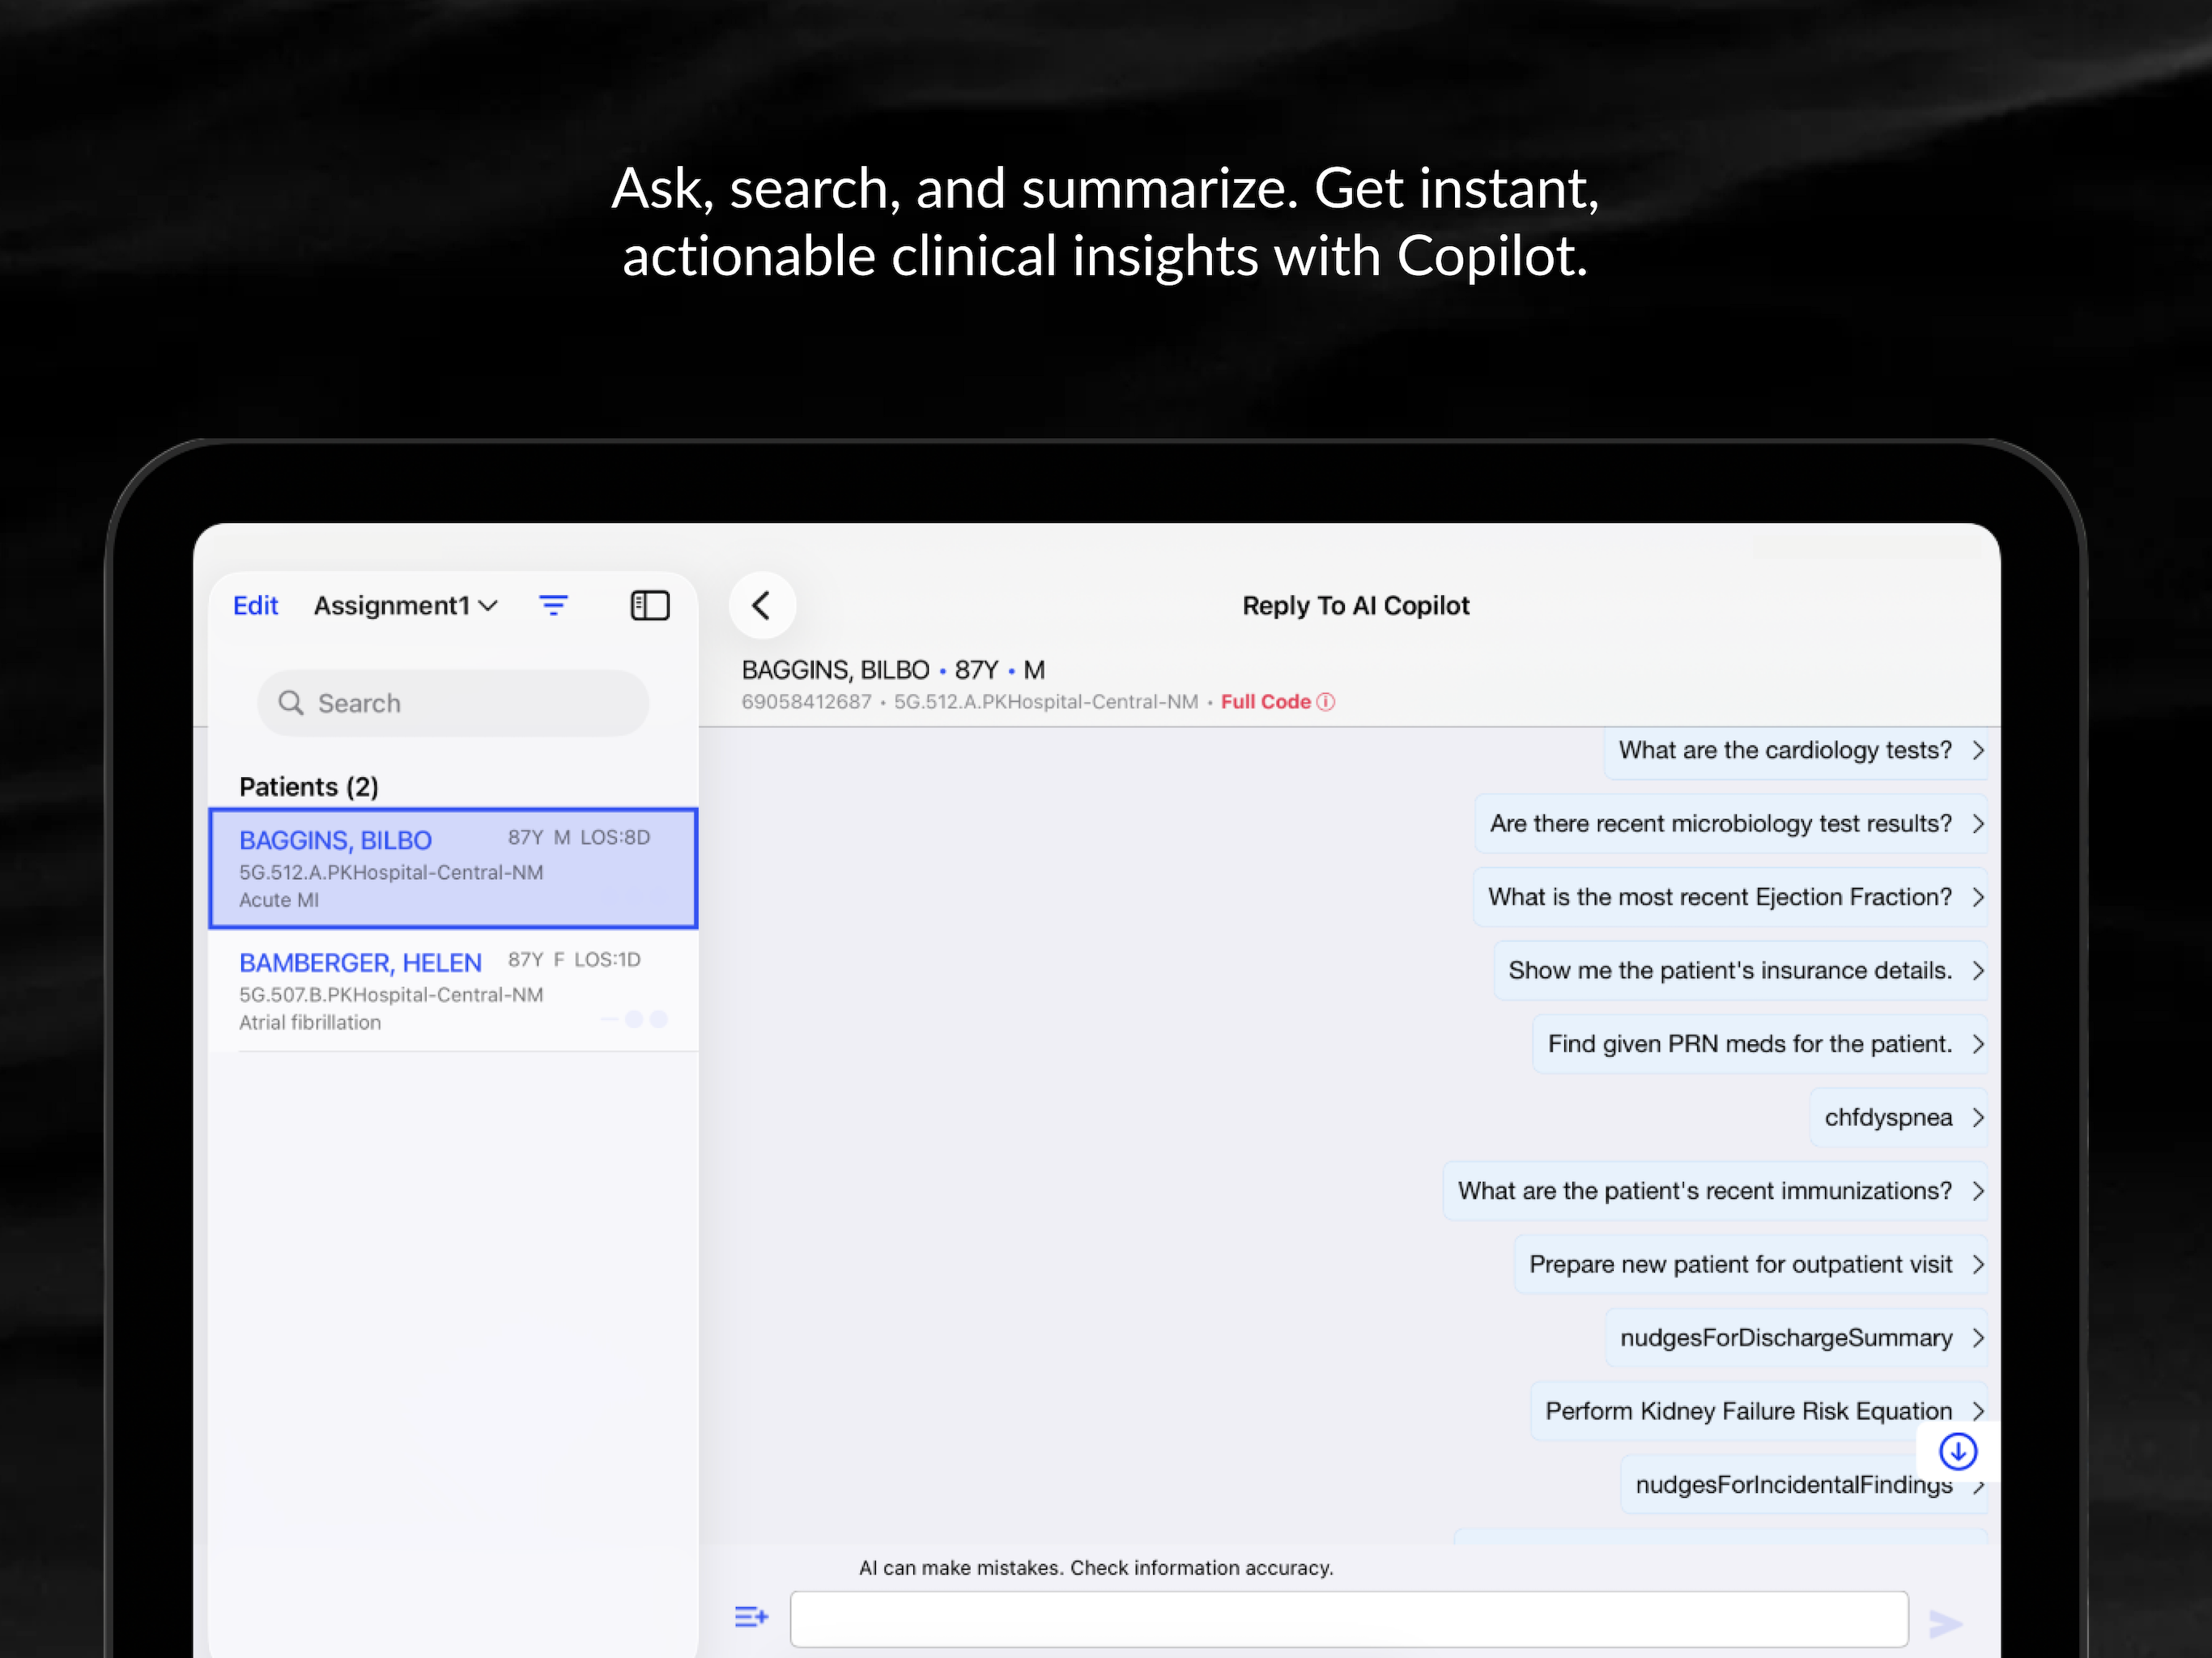Viewport: 2212px width, 1658px height.
Task: Toggle the sidebar panel icon
Action: pos(650,605)
